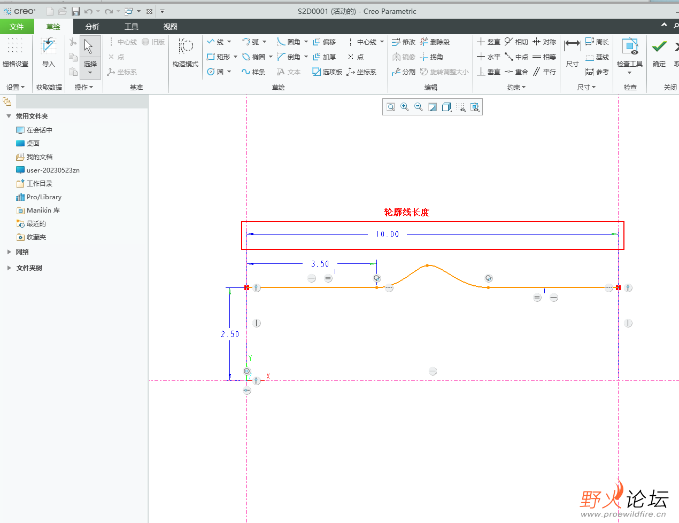Expand the 设置 group dropdown

click(16, 87)
